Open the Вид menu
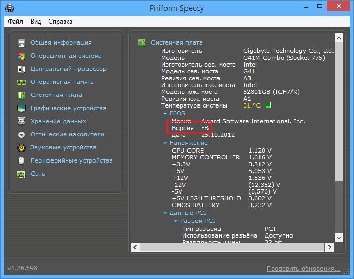Screen dimensions: 354x279 (x=36, y=22)
